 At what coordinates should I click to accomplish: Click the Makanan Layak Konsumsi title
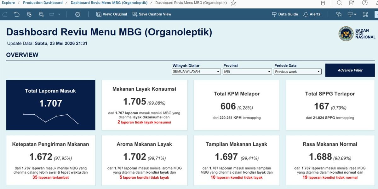[144, 89]
